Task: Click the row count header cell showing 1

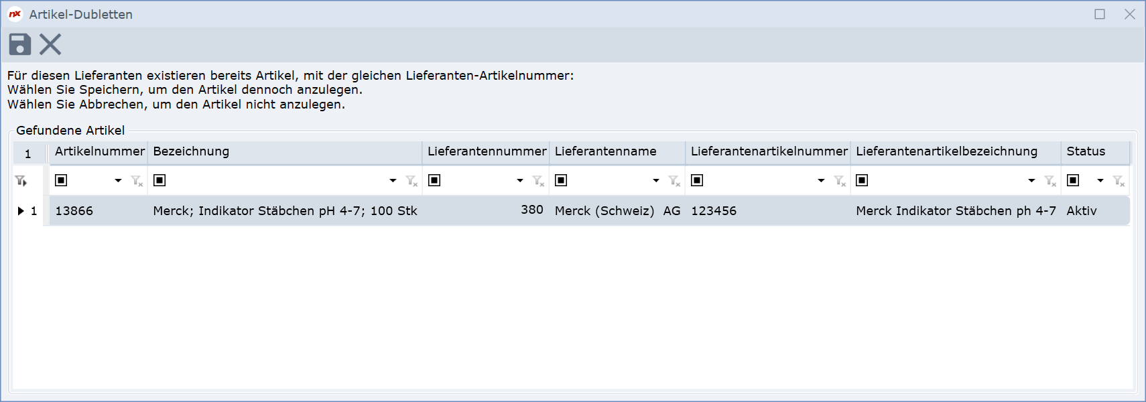Action: click(x=29, y=153)
